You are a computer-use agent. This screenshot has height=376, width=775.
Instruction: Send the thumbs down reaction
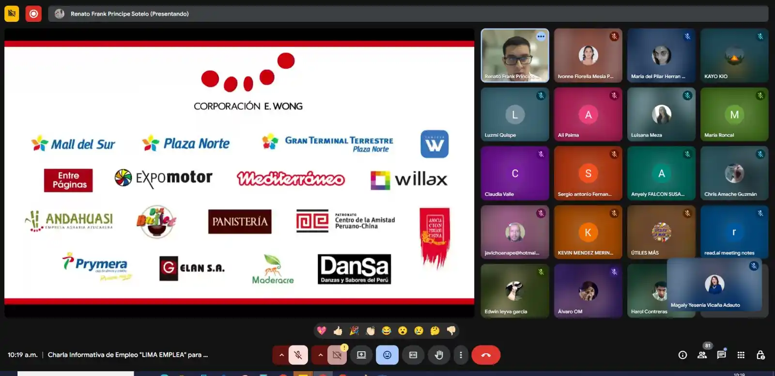click(451, 330)
